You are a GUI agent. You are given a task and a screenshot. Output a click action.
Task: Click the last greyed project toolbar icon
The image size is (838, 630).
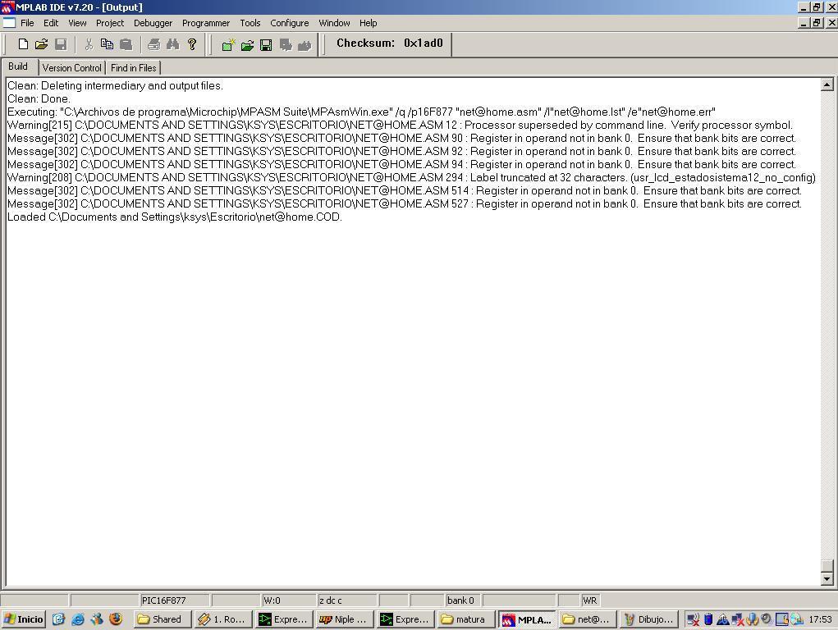pyautogui.click(x=305, y=45)
